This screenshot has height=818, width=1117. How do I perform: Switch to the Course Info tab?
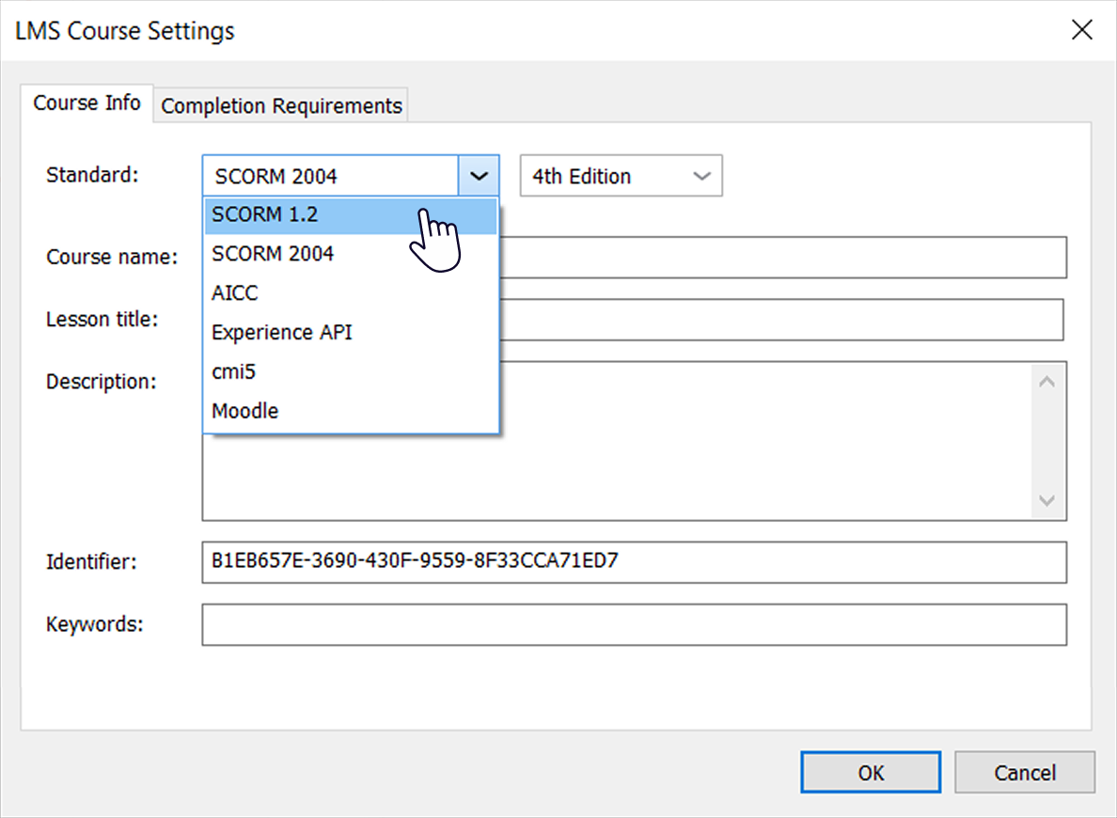(87, 102)
